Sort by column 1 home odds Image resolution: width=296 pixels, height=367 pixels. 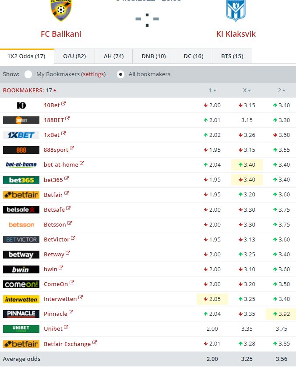coord(212,91)
